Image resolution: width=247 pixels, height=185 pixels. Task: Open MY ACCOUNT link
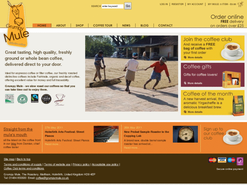pos(195,4)
